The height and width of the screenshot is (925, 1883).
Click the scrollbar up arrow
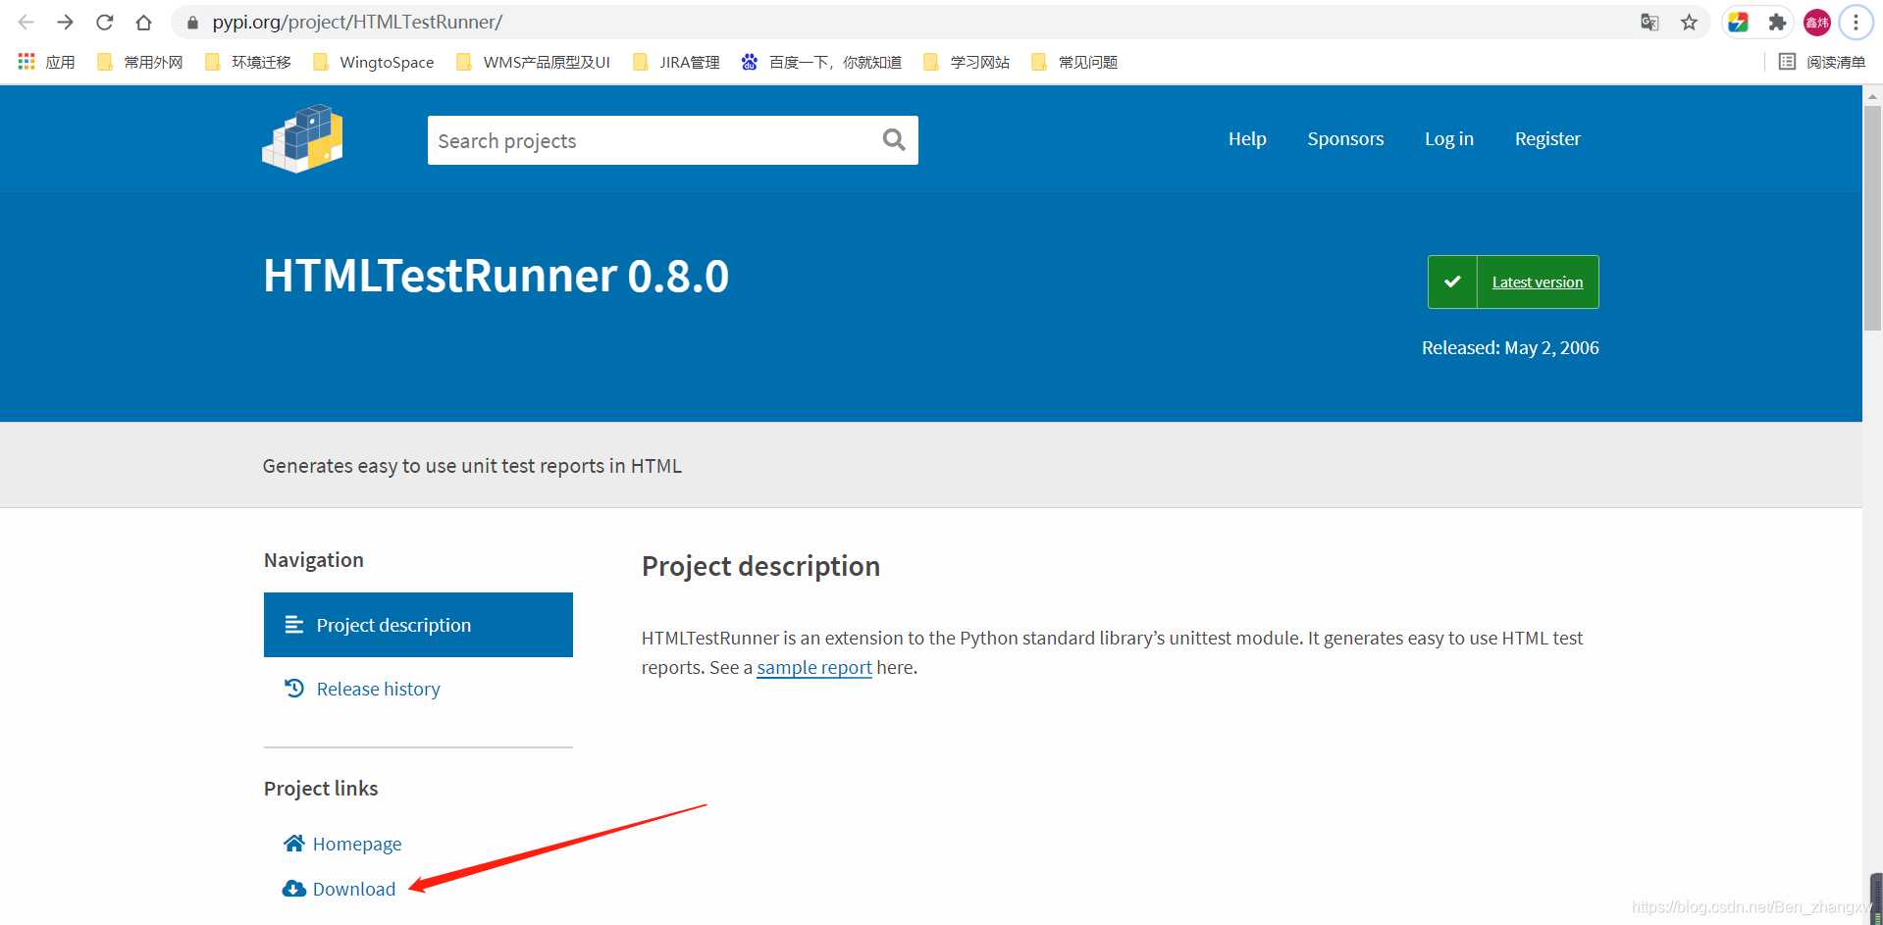tap(1872, 95)
